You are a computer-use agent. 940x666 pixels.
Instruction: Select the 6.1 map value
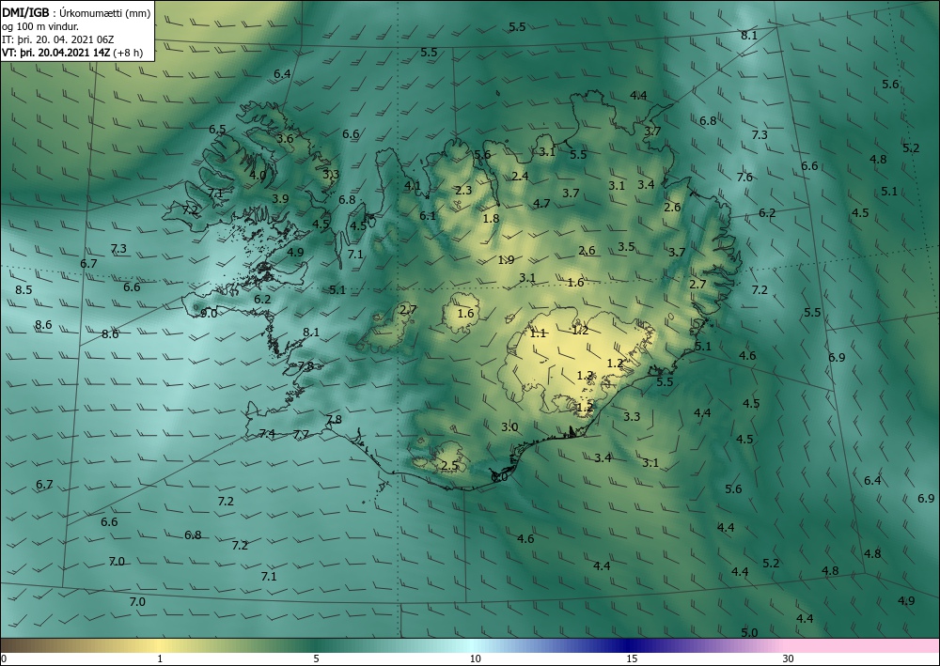tap(428, 216)
